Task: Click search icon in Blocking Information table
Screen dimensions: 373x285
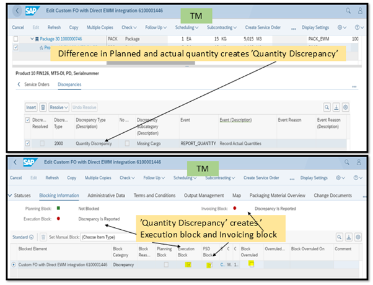Action: click(338, 237)
